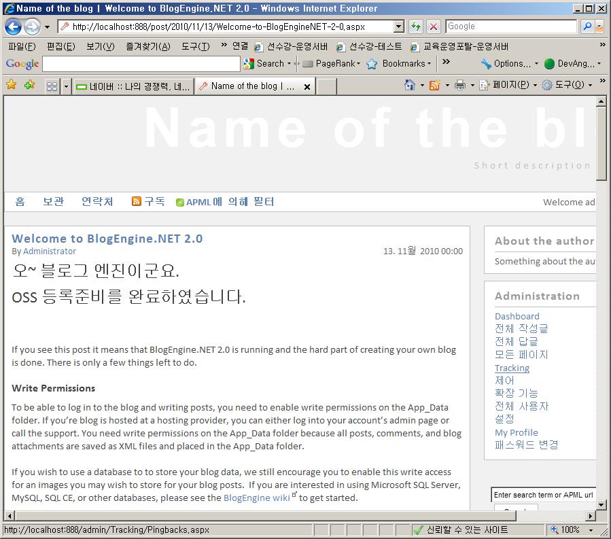Close the 'Name of the blog' tab
This screenshot has height=539, width=611.
click(307, 87)
